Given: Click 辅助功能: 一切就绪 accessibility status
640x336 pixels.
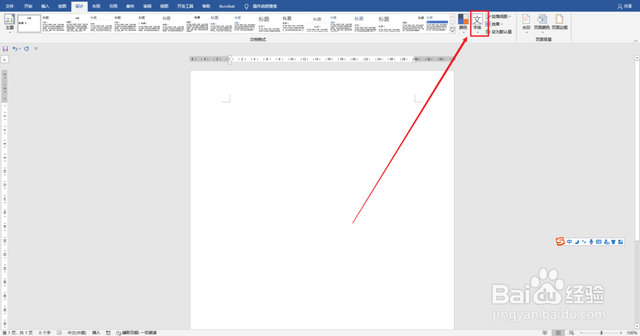Looking at the screenshot, I should [136, 333].
